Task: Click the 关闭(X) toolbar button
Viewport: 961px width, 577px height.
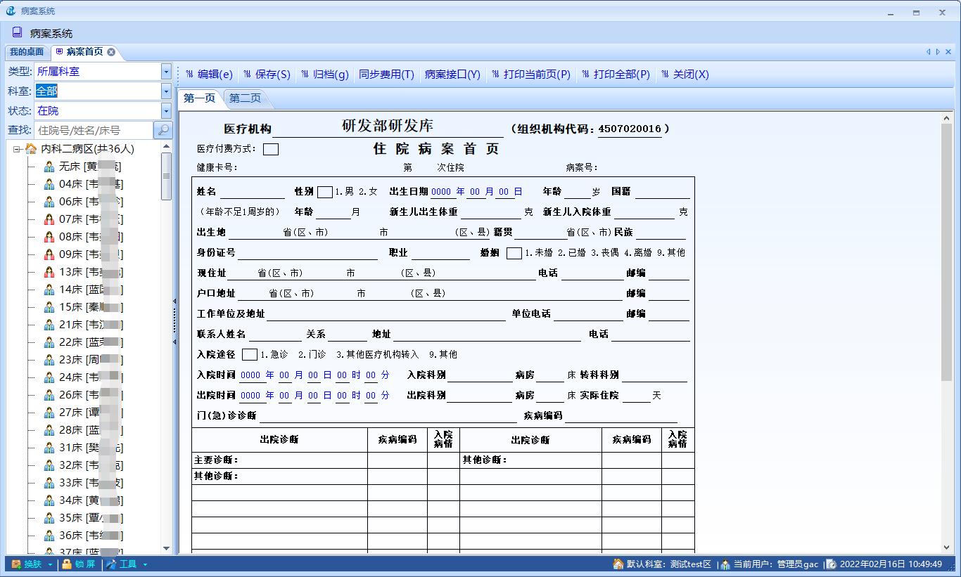Action: coord(685,74)
